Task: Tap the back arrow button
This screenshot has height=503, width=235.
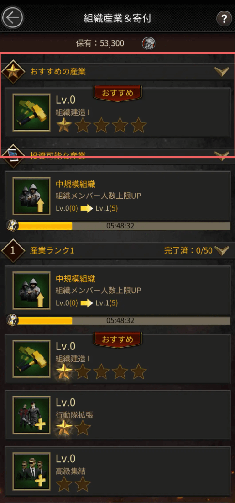Action: [12, 18]
